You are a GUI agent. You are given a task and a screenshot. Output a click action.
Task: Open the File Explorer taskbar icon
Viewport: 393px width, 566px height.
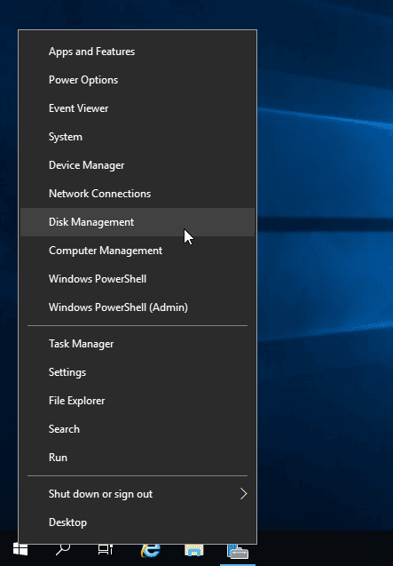pyautogui.click(x=194, y=550)
